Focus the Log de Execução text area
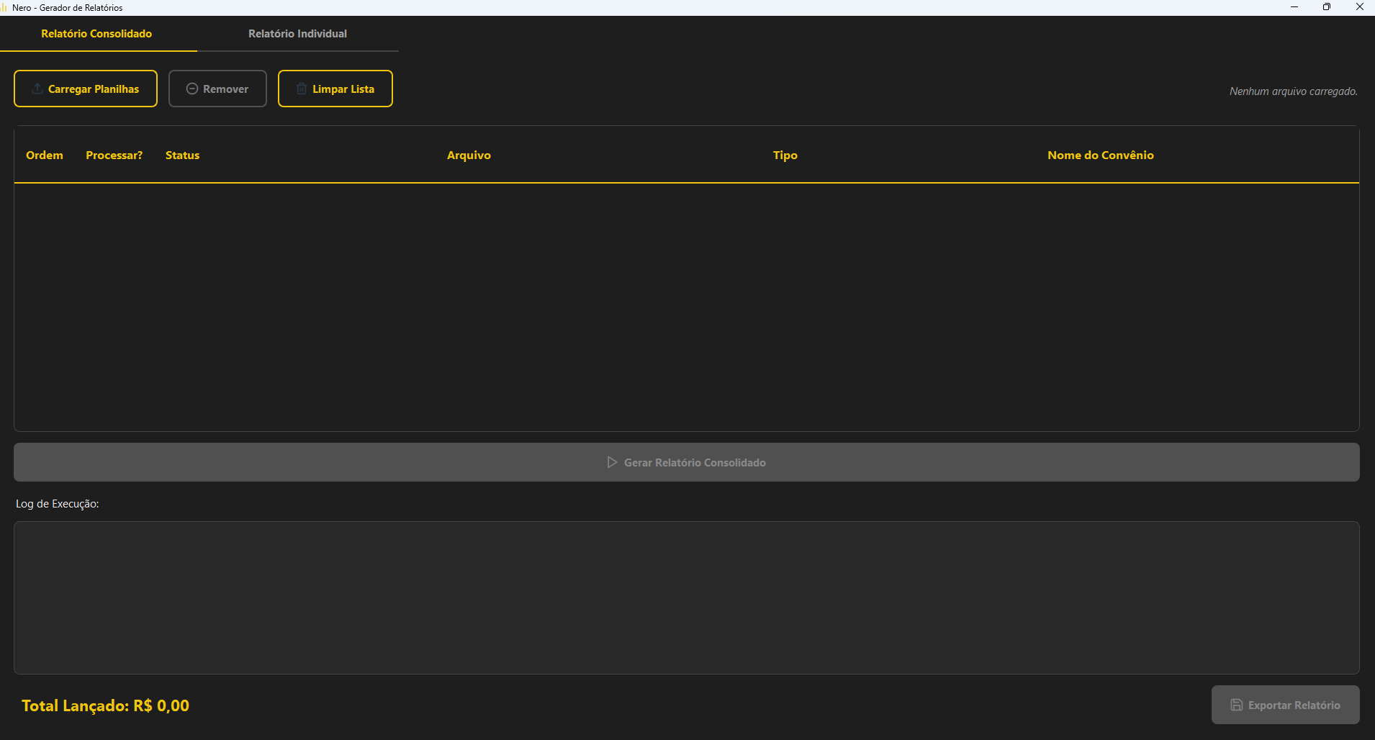 pos(686,597)
